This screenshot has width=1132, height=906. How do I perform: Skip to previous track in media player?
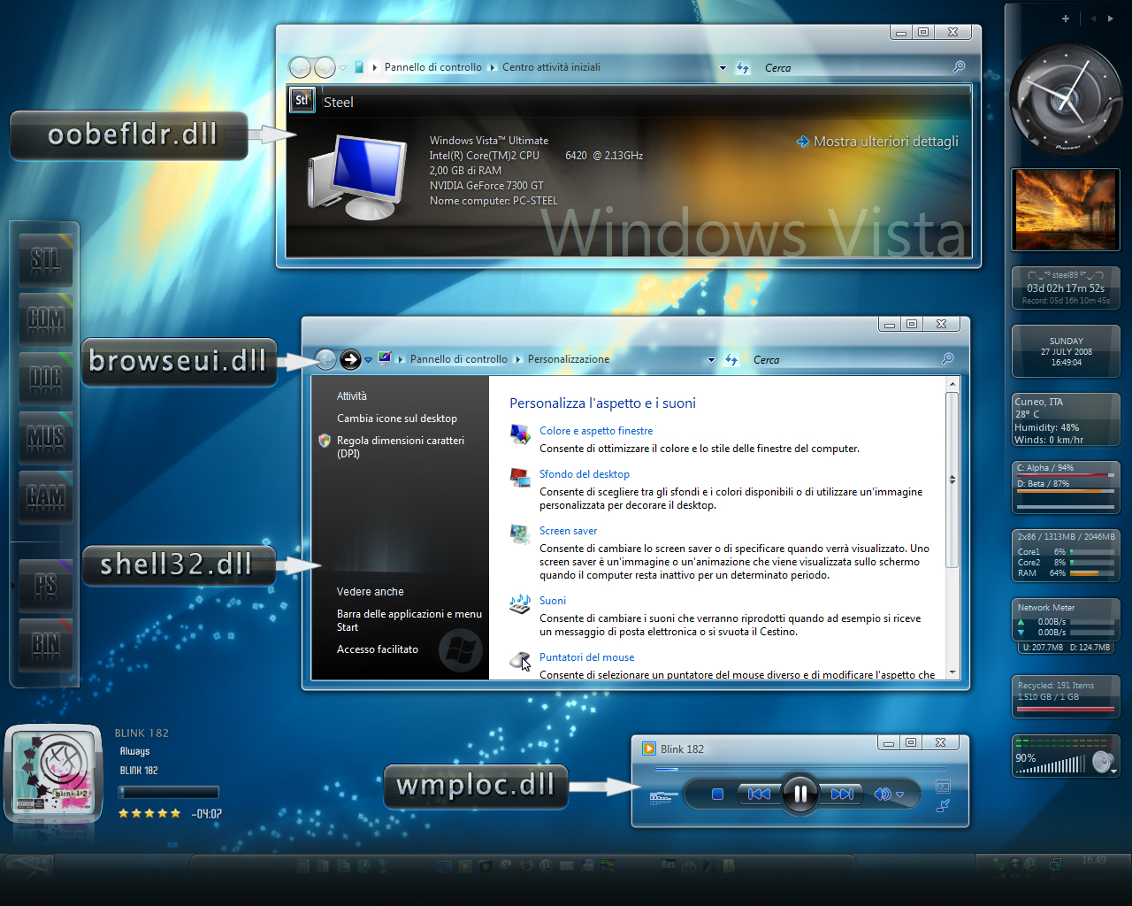tap(759, 794)
